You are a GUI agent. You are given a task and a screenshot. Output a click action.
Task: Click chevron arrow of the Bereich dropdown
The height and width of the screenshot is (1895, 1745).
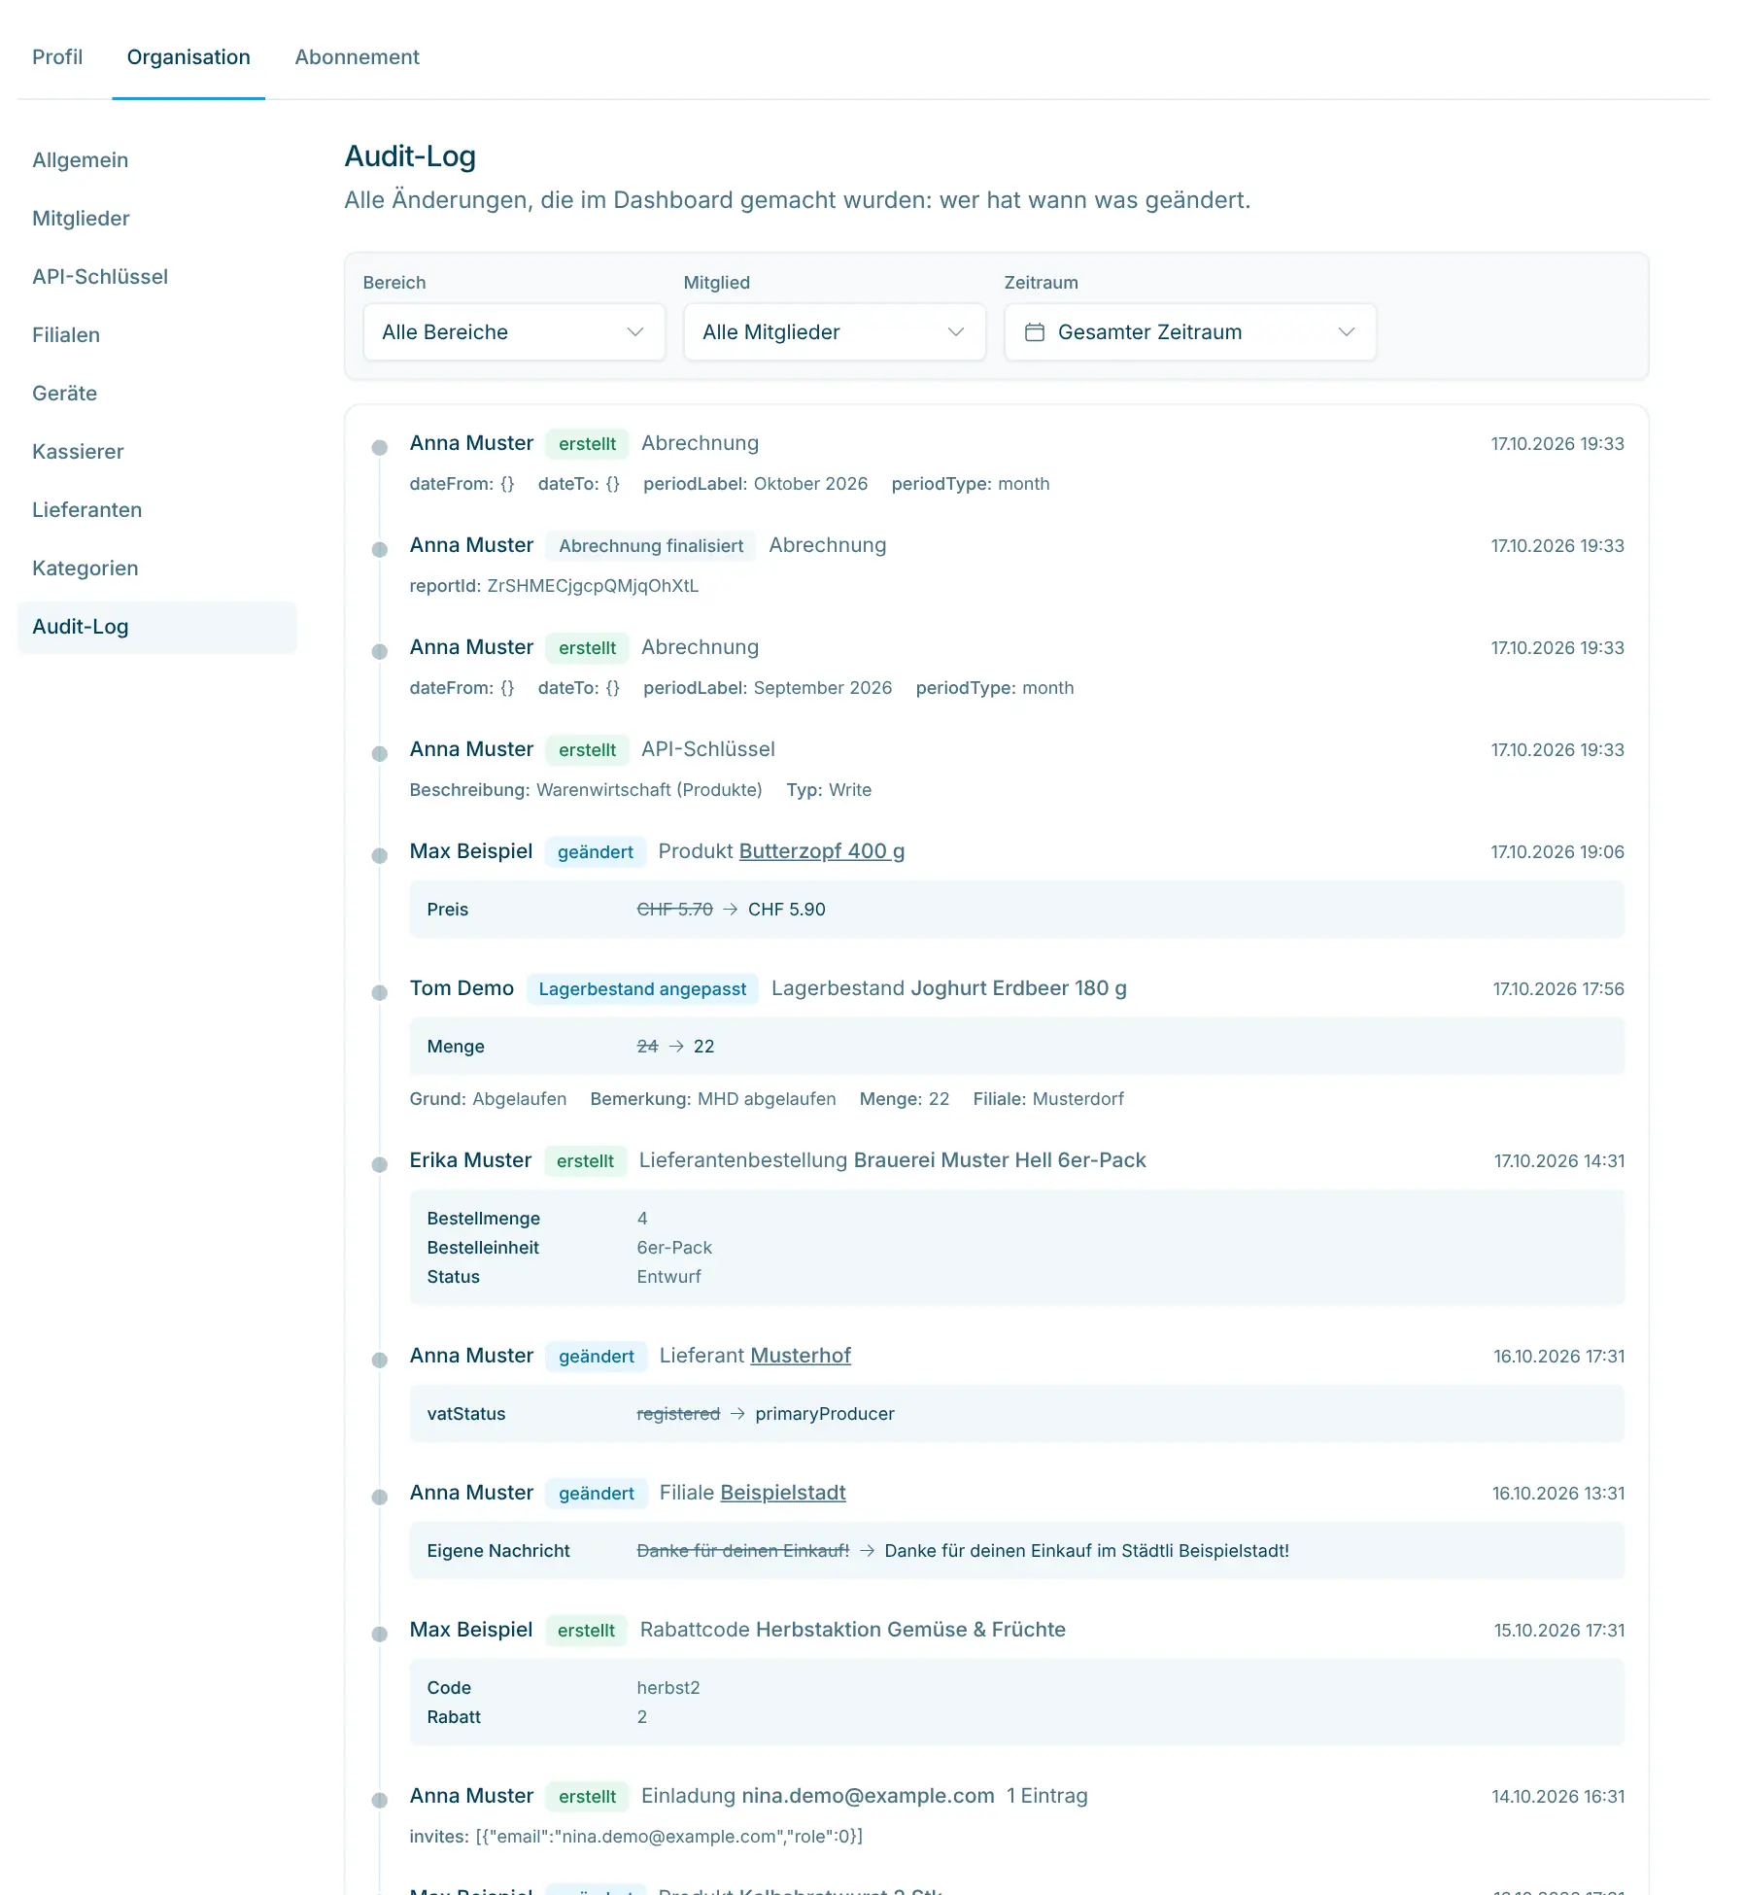click(635, 332)
